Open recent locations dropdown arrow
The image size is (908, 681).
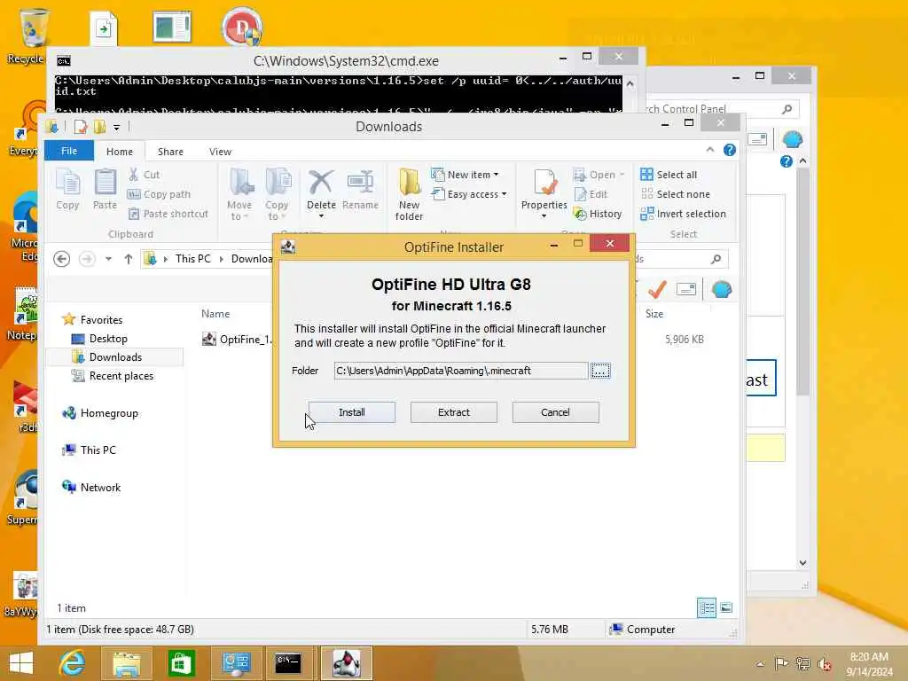click(108, 259)
